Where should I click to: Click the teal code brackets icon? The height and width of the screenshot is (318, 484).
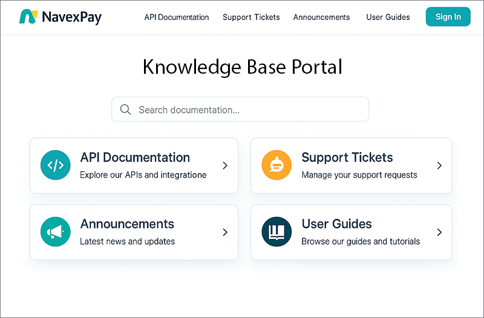56,166
